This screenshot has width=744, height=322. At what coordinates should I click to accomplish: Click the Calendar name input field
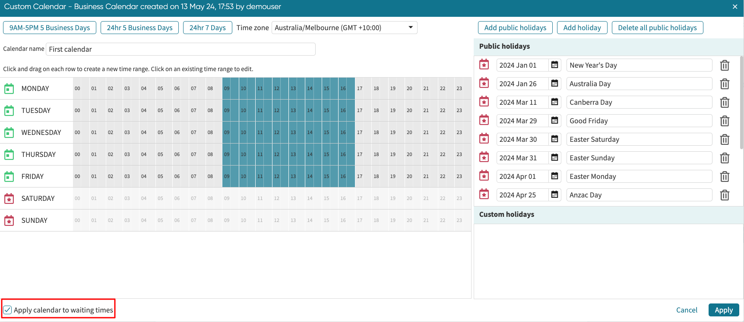(180, 49)
